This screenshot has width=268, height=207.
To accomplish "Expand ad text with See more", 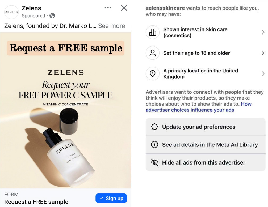I will click(111, 26).
